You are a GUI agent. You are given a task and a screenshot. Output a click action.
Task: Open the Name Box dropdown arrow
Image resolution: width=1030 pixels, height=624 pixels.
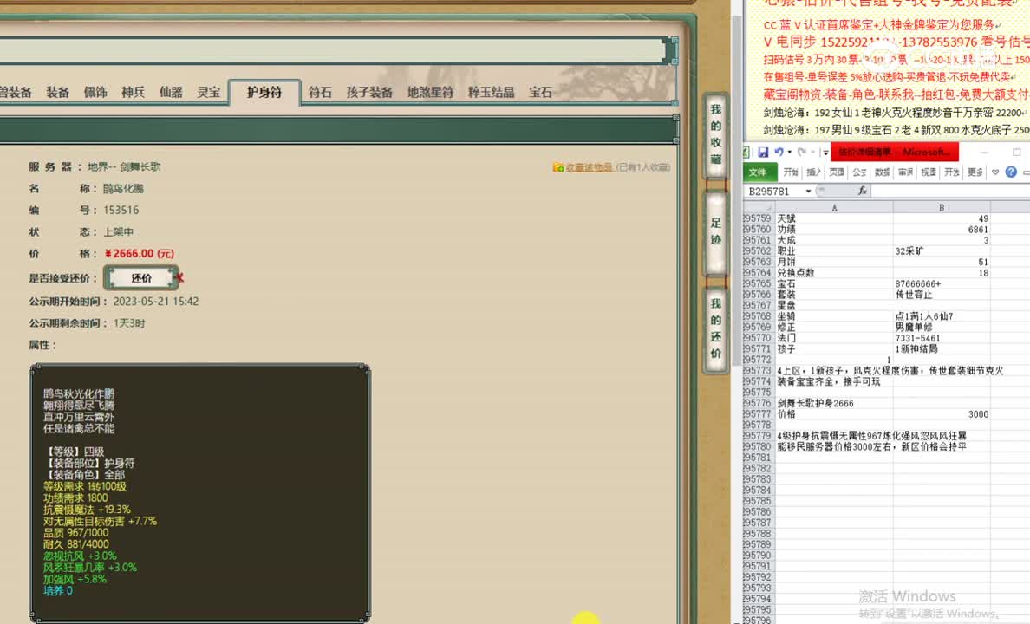[x=808, y=189]
